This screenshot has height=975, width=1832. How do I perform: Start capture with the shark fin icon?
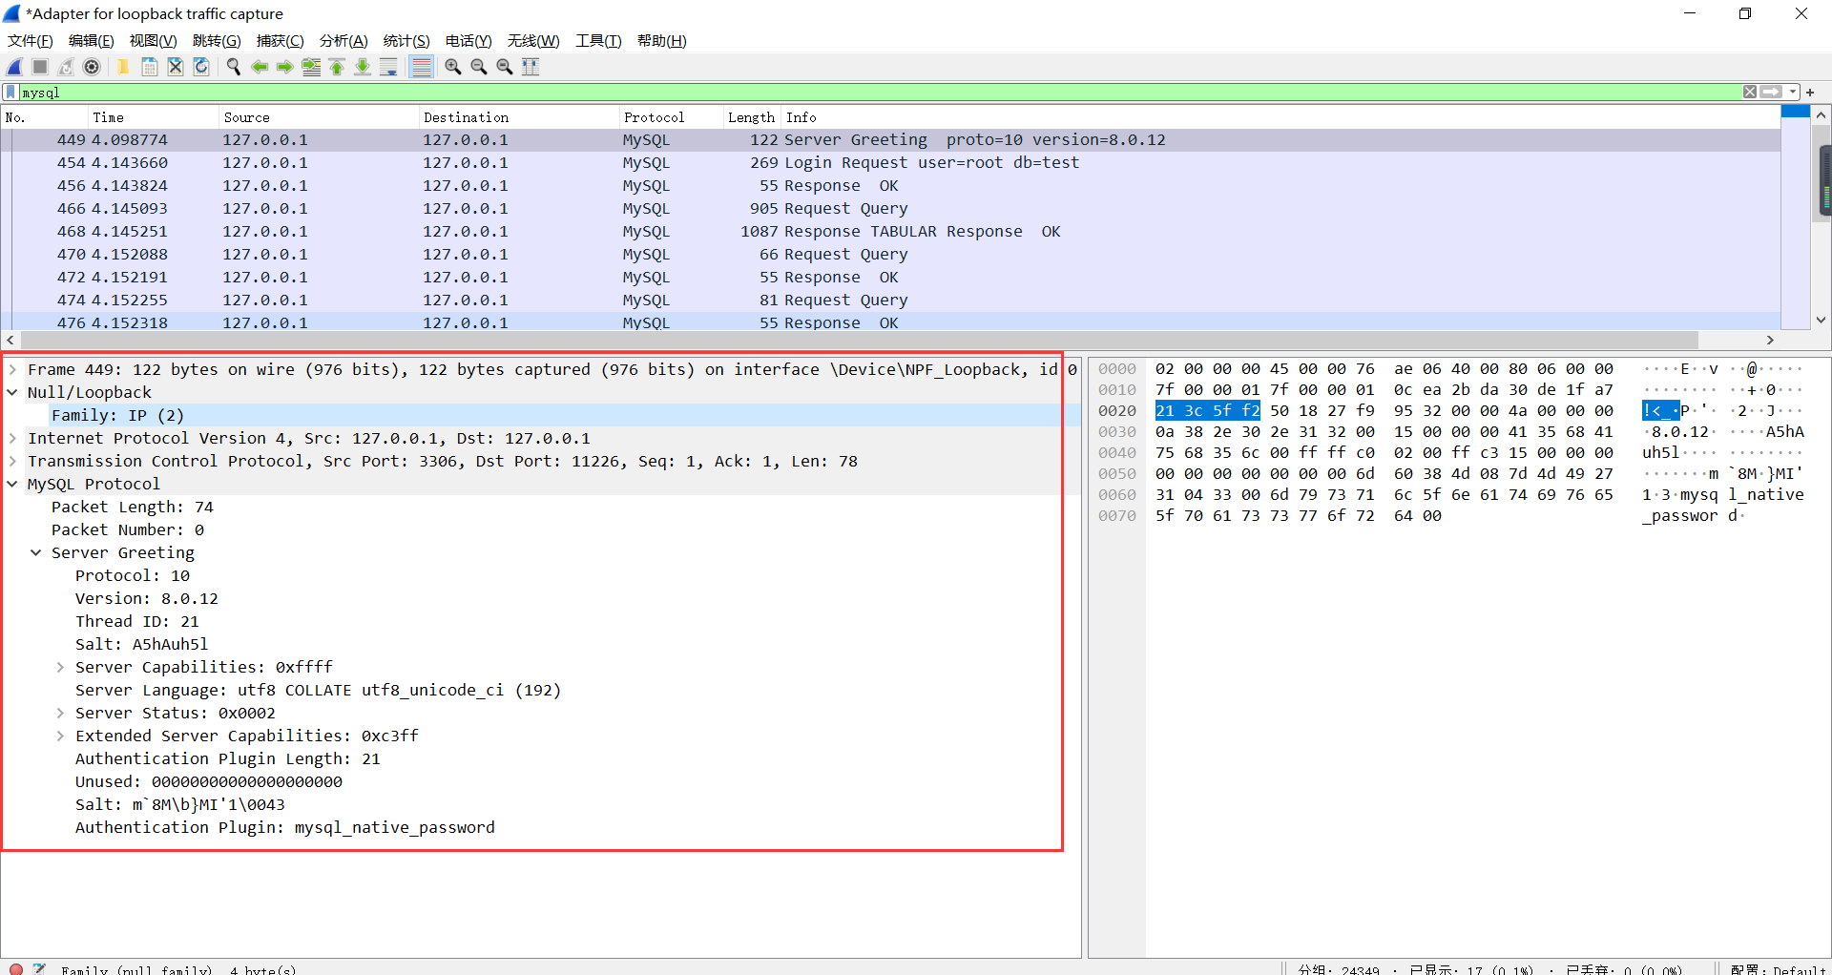[15, 67]
